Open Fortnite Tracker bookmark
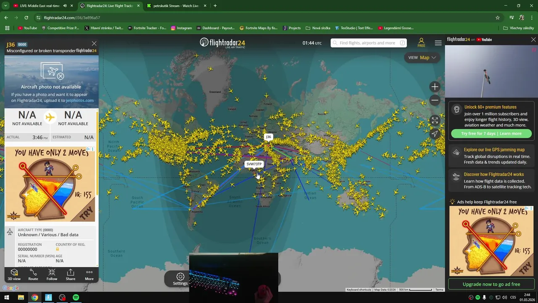The height and width of the screenshot is (303, 538). tap(146, 28)
